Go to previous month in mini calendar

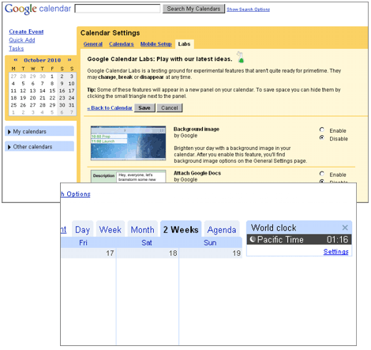click(16, 60)
